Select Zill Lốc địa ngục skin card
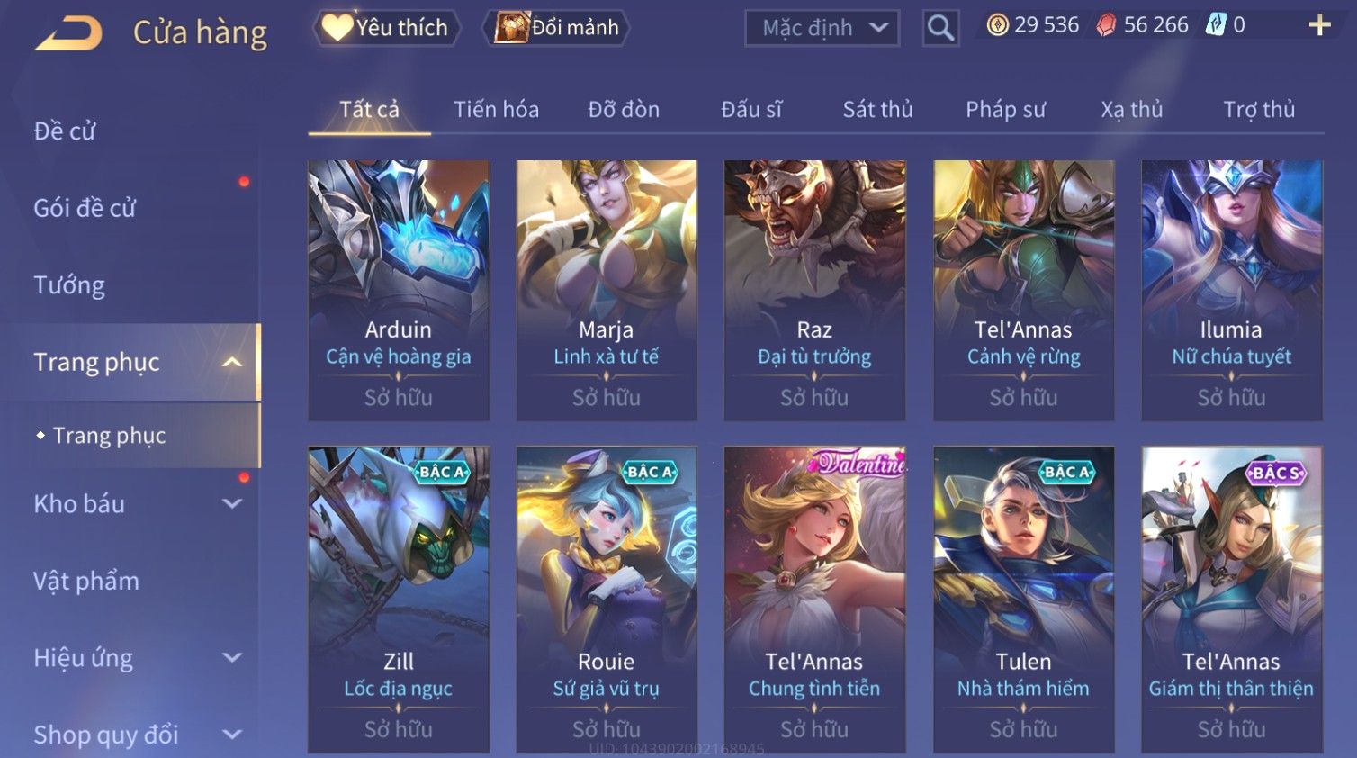Screen dimensions: 1357x758 click(399, 600)
